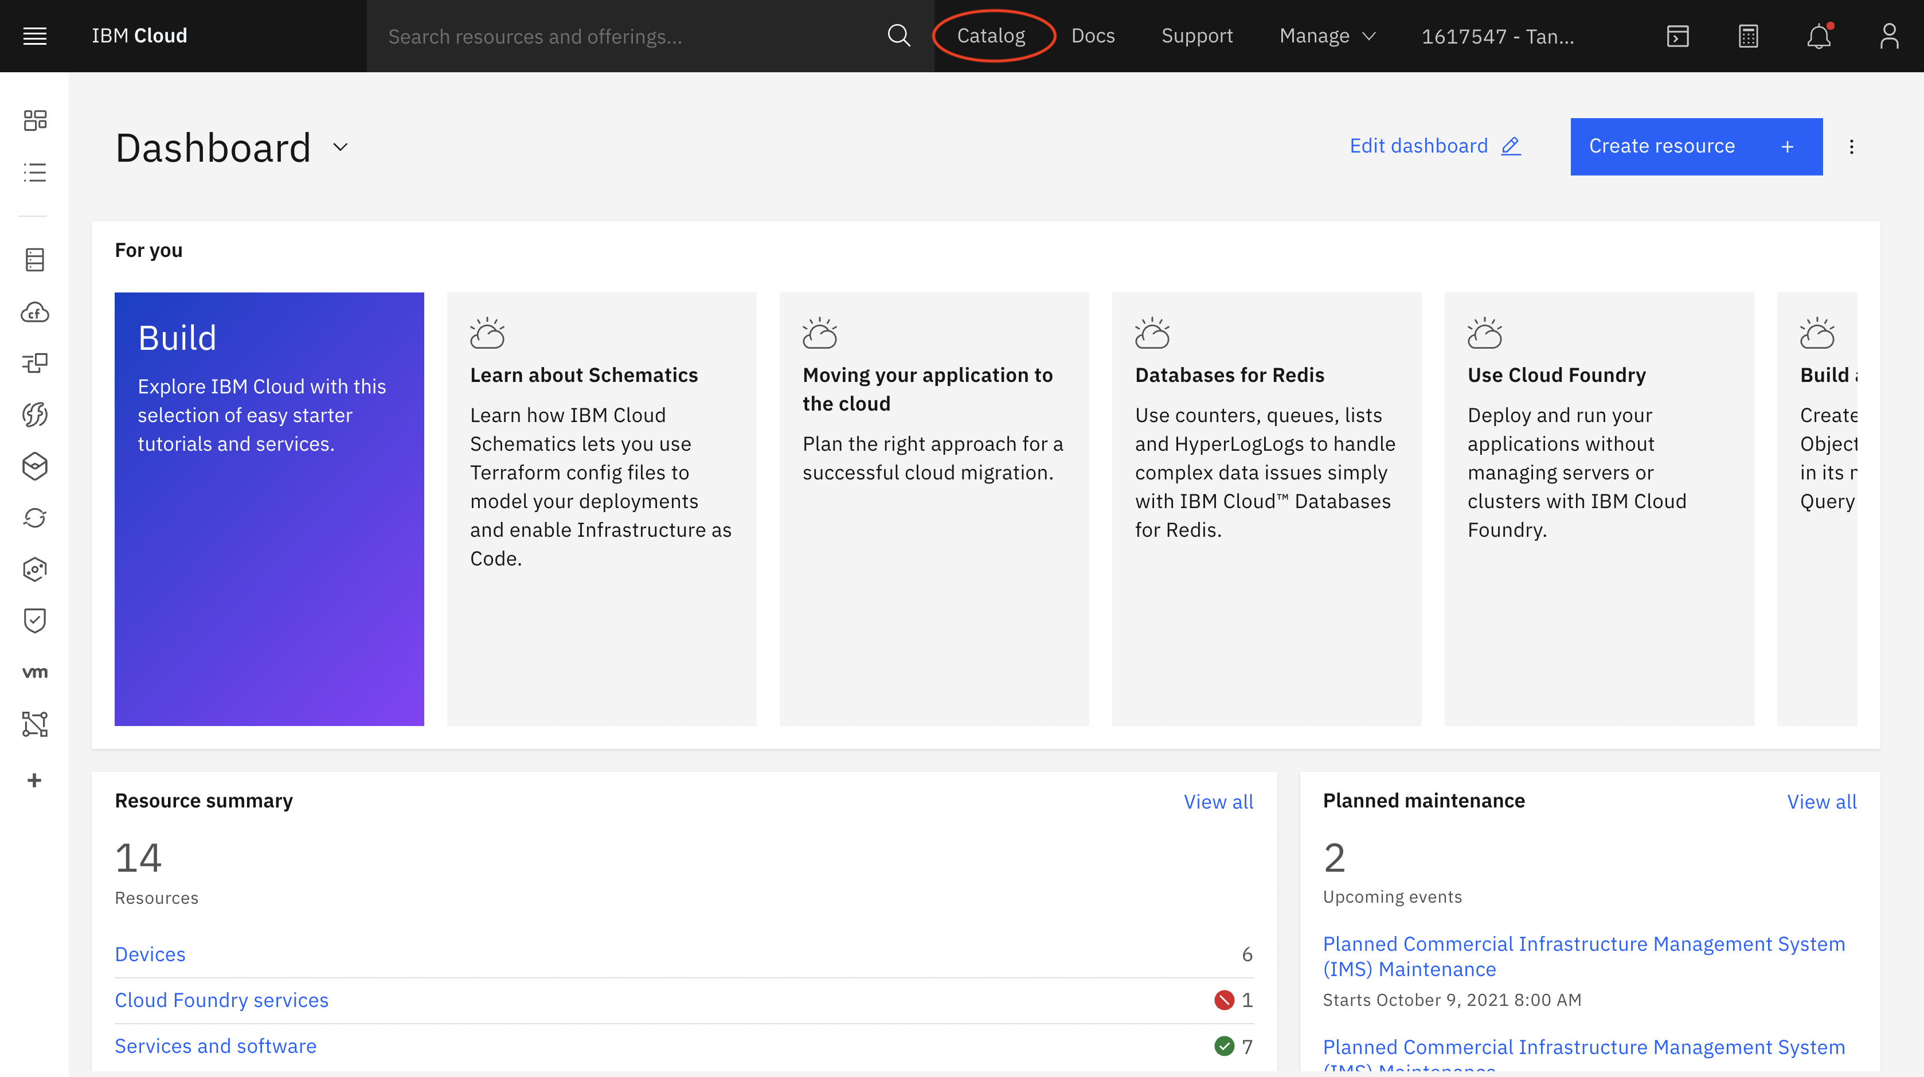Open the cost estimator calculator icon
The width and height of the screenshot is (1924, 1077).
point(1748,36)
